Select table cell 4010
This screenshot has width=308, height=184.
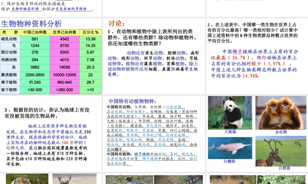click(x=65, y=60)
